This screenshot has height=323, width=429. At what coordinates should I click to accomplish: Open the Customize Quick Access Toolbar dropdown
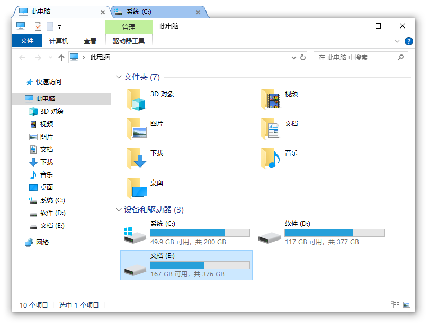(59, 26)
